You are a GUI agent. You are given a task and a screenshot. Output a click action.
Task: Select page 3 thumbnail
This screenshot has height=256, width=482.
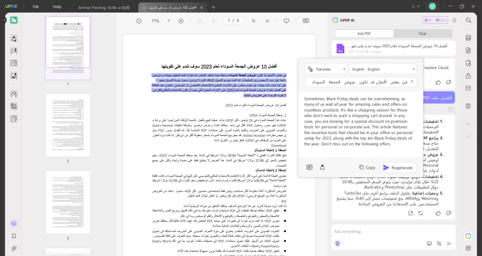click(x=68, y=202)
